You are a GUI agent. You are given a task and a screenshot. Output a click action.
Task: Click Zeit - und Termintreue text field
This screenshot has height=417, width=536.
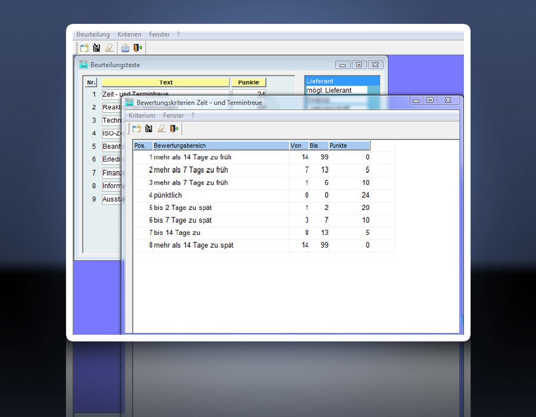166,93
